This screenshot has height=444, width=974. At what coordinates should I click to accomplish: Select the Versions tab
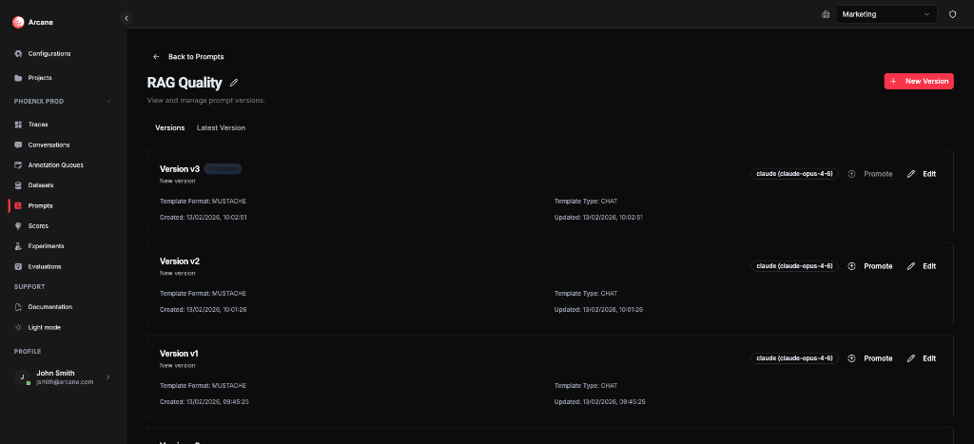click(x=169, y=127)
